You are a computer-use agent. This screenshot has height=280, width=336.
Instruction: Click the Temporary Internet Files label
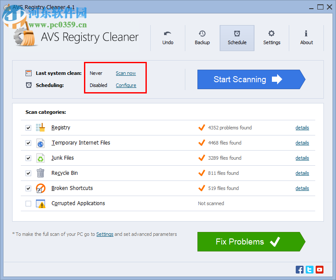tap(81, 143)
